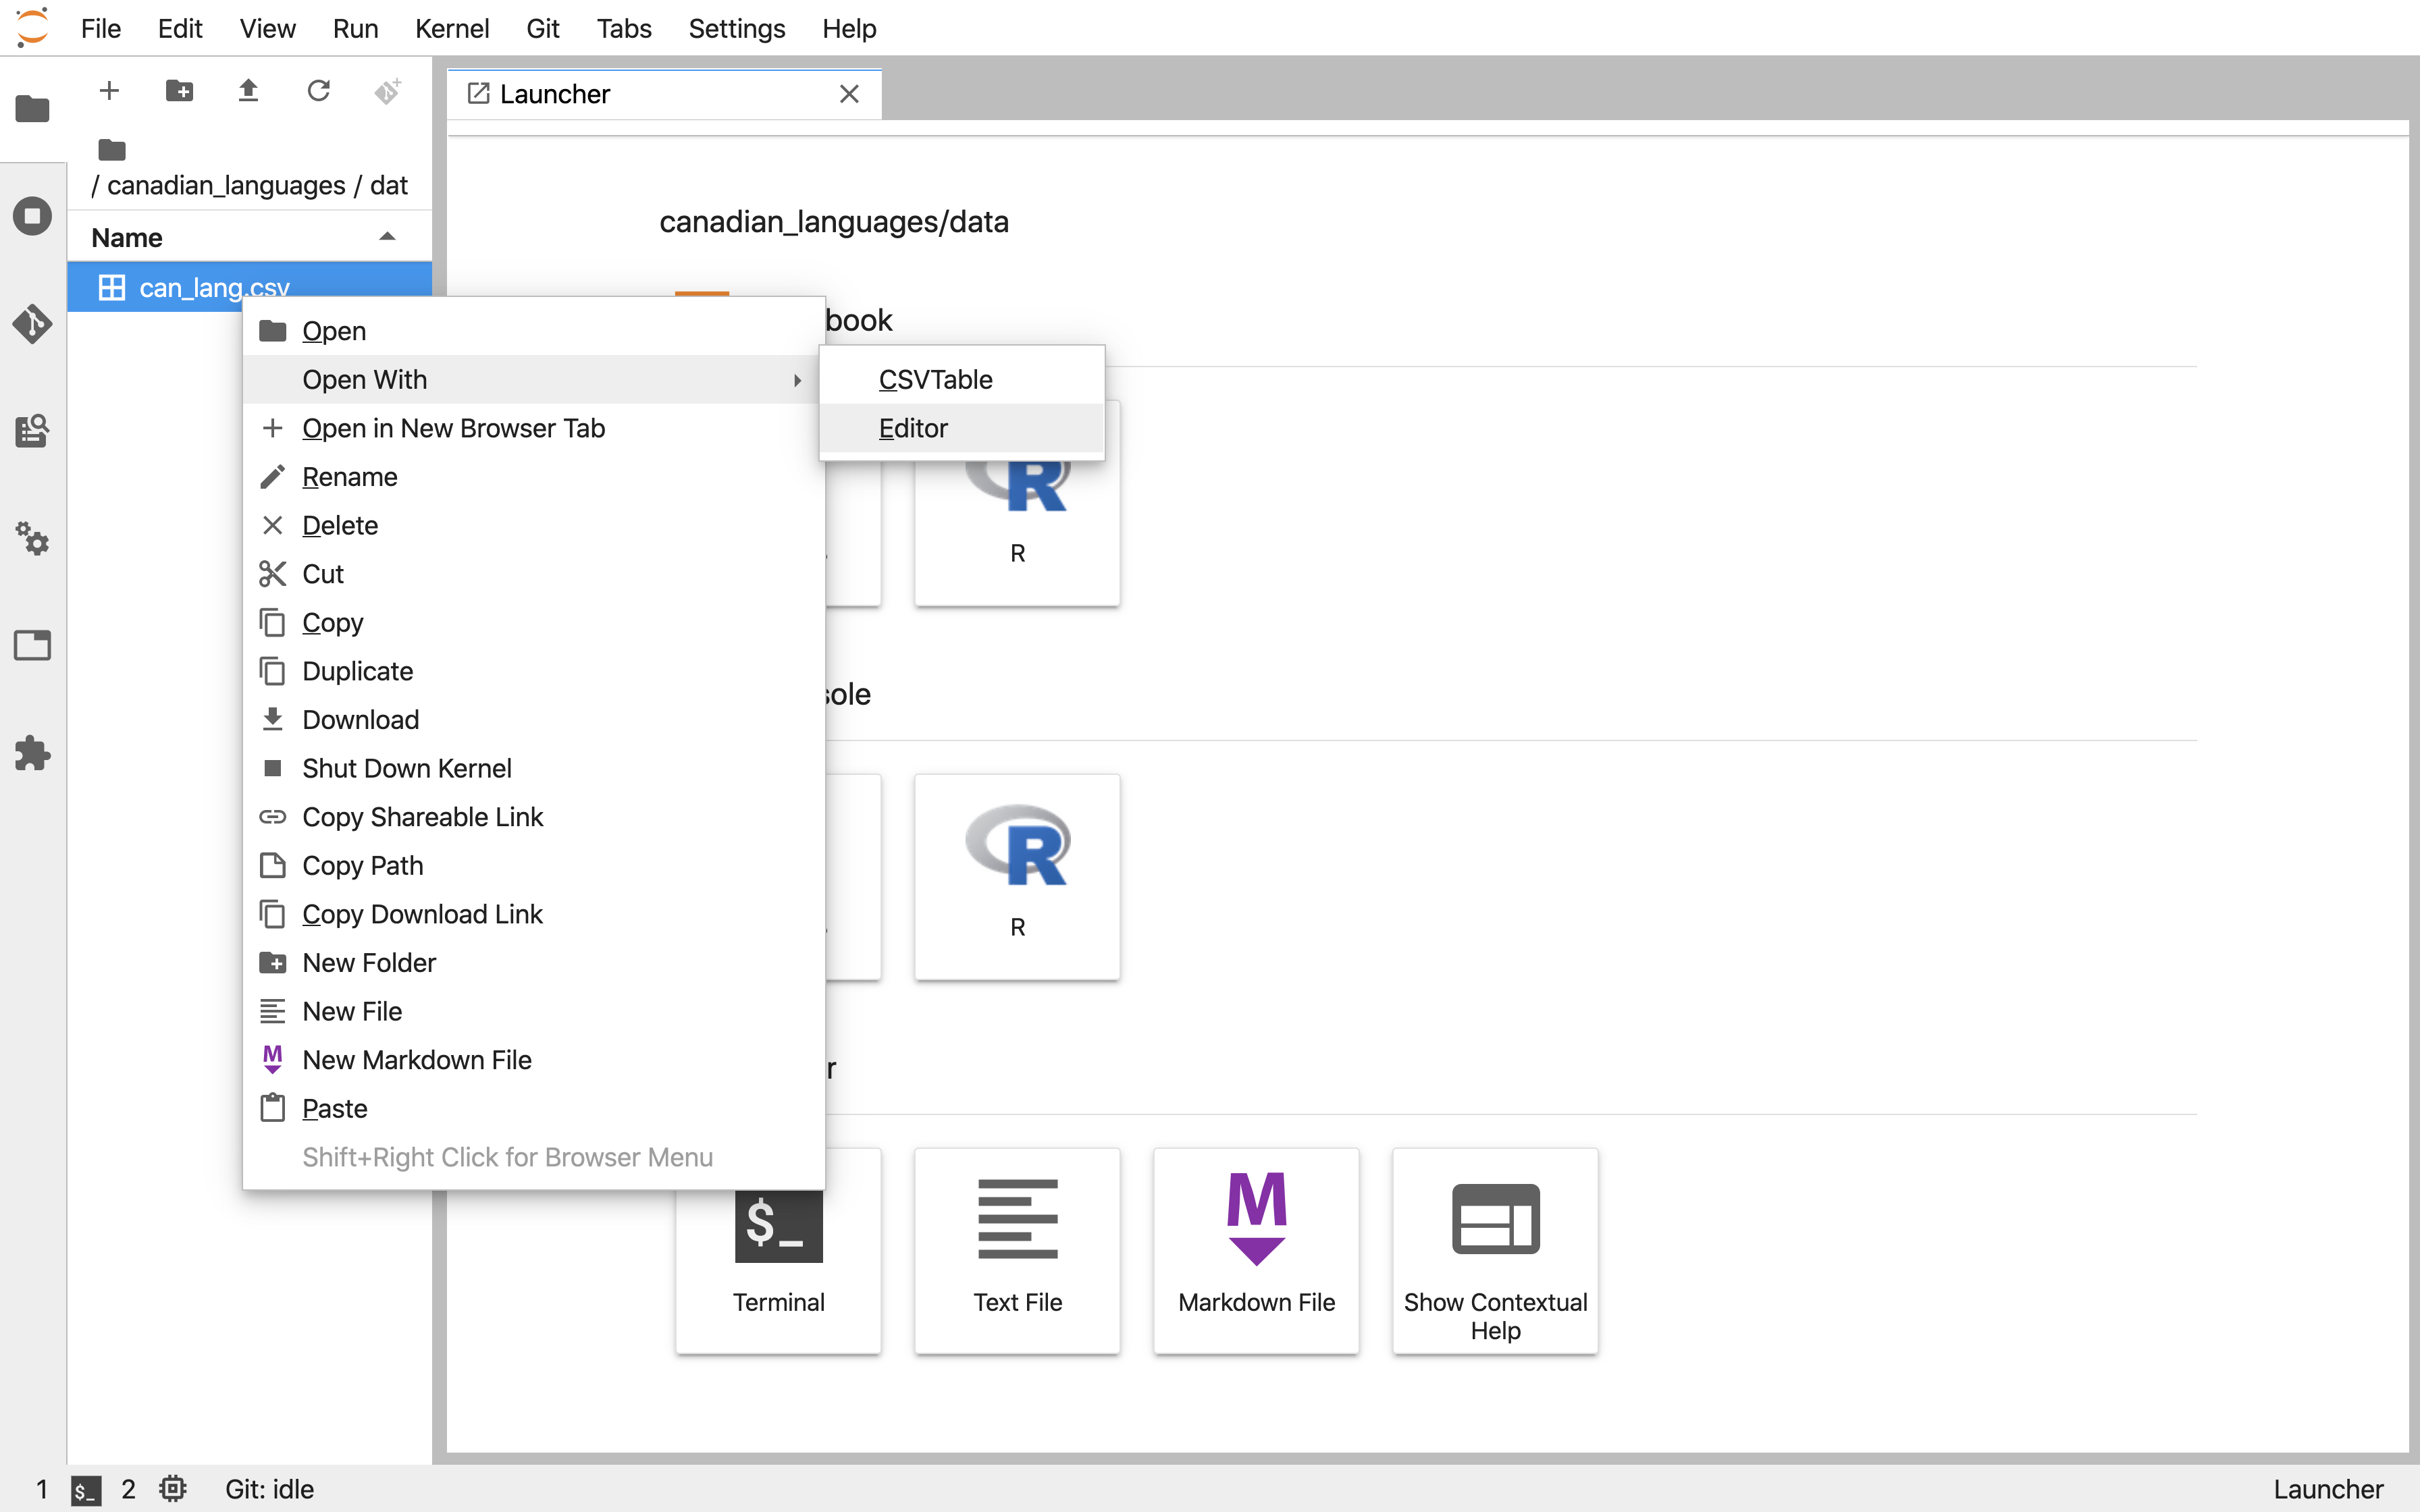
Task: Open the Tabs list sidebar icon
Action: coord(32,646)
